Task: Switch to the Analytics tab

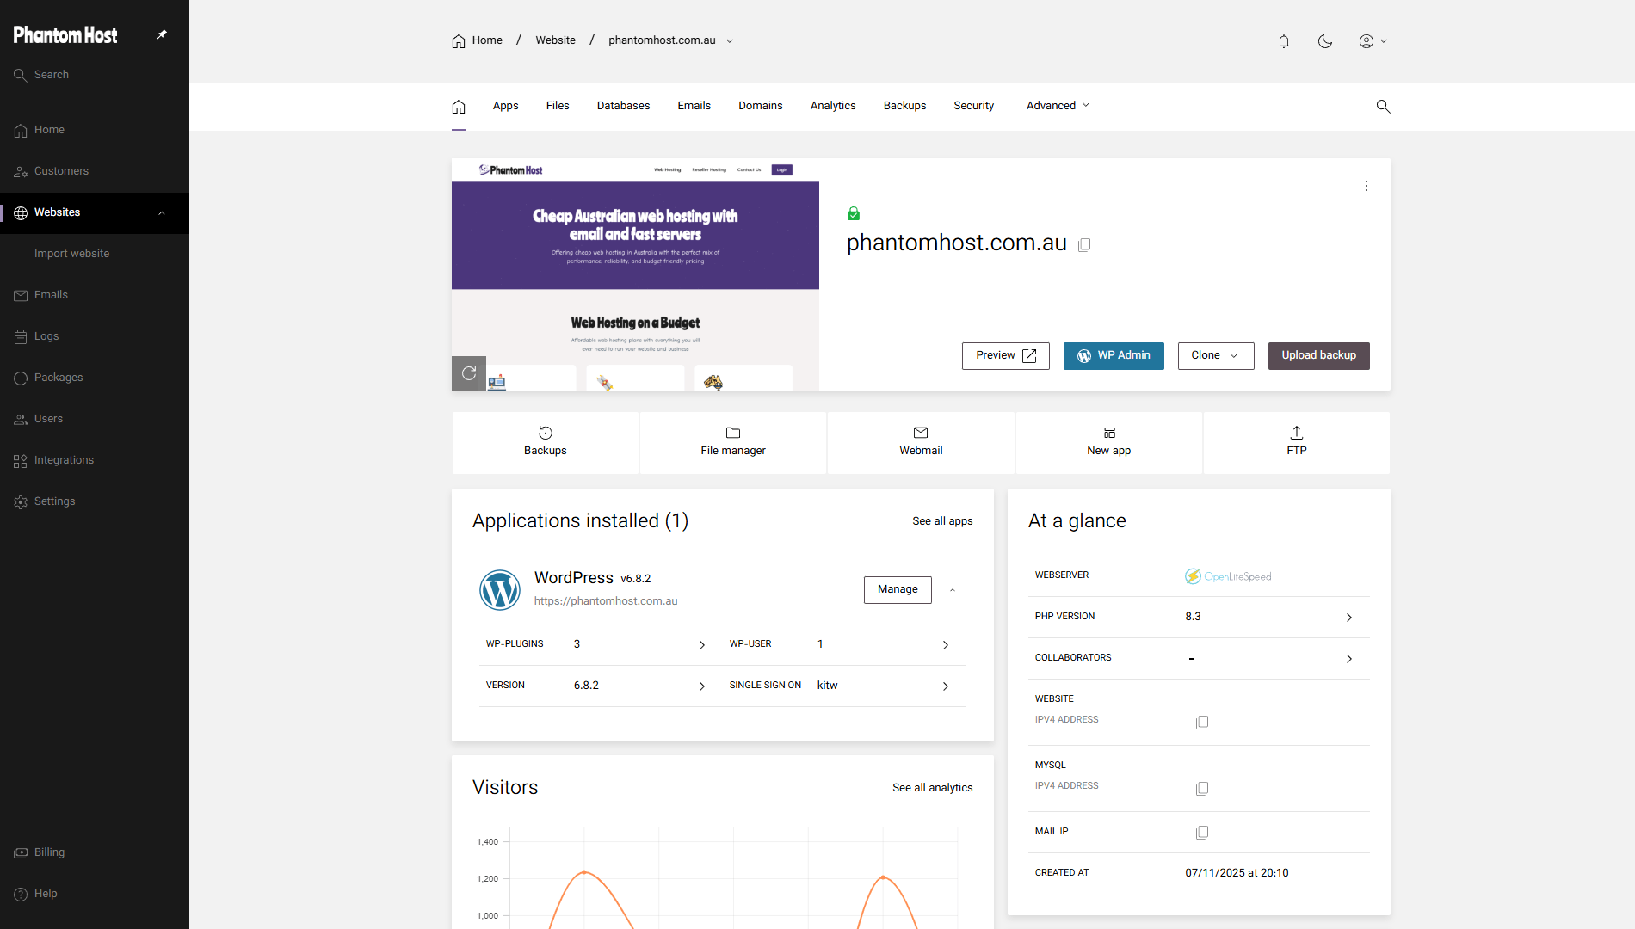Action: pyautogui.click(x=832, y=105)
